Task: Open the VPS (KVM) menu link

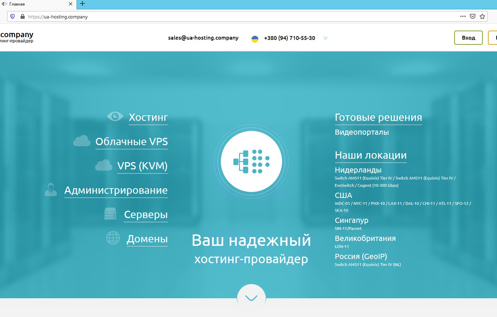Action: coord(143,166)
